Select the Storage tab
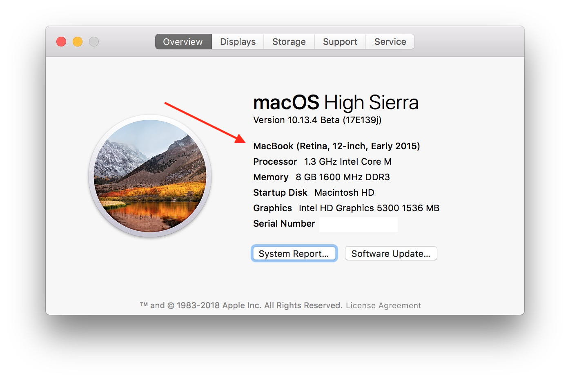 click(x=289, y=42)
